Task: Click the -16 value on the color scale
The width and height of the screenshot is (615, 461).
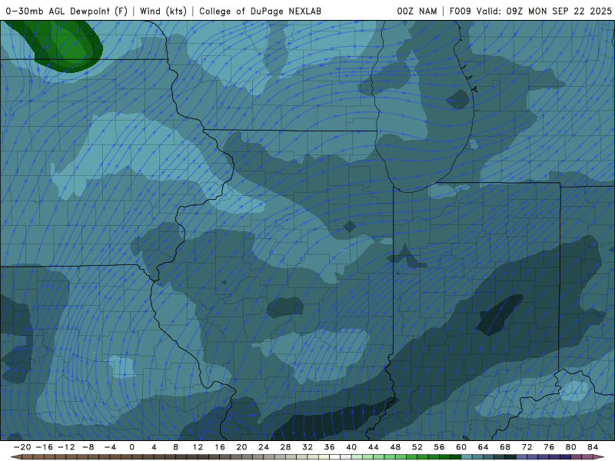Action: pyautogui.click(x=44, y=447)
